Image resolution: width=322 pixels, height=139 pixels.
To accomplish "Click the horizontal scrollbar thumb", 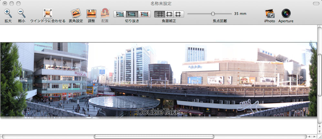I will click(154, 136).
